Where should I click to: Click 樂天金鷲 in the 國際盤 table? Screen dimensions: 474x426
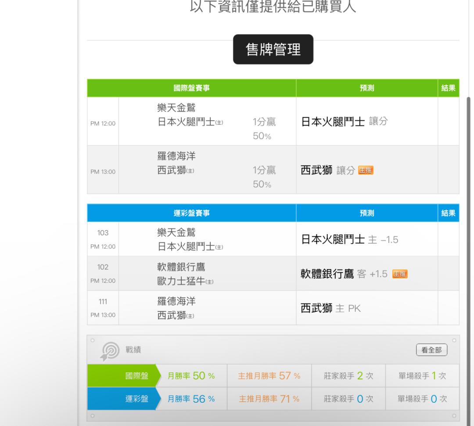pos(176,108)
